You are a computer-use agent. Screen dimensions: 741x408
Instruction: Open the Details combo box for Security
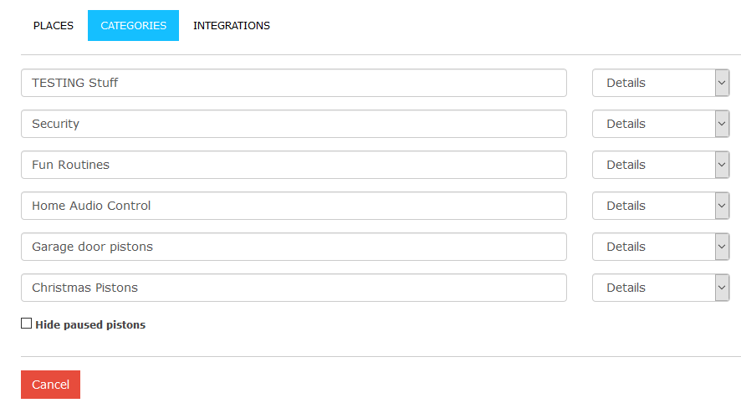661,124
